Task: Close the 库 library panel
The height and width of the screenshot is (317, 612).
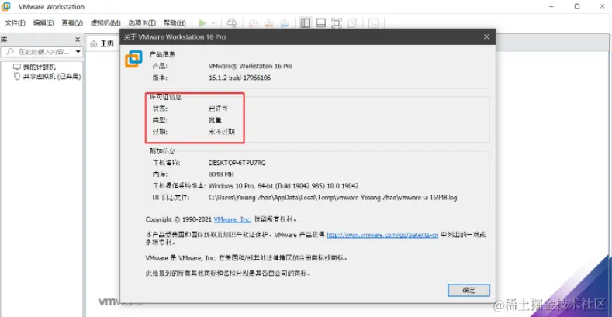Action: [78, 40]
